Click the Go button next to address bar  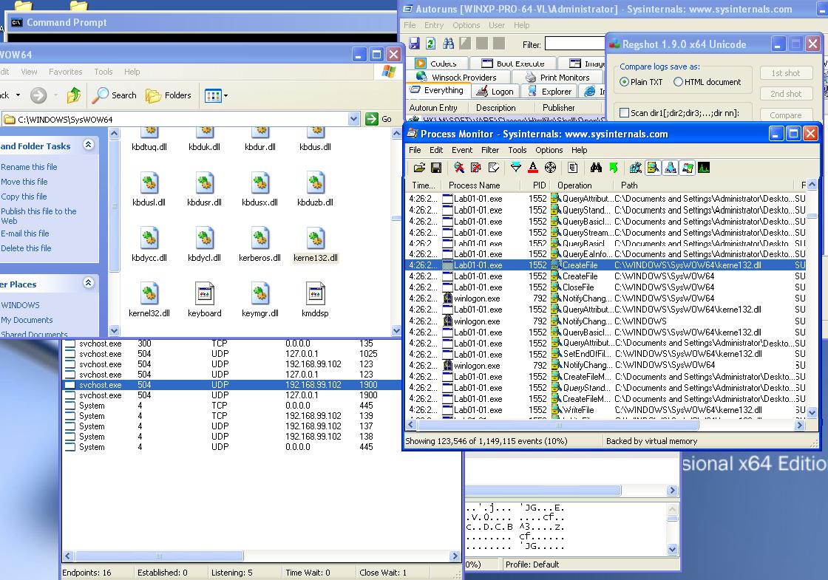(x=379, y=119)
